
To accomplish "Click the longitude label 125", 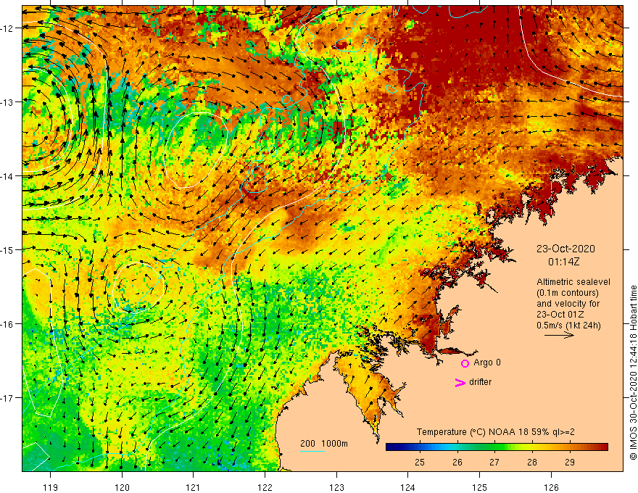I will pos(480,487).
